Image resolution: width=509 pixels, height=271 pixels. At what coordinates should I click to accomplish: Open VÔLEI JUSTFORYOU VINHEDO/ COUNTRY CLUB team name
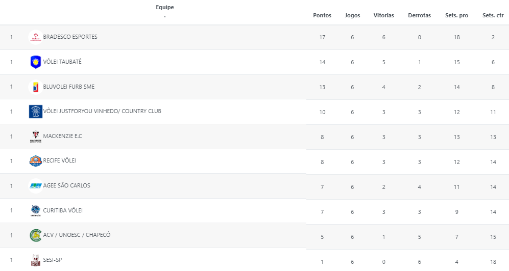point(102,112)
